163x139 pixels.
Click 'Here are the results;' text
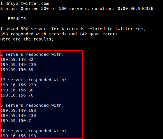click(27, 39)
